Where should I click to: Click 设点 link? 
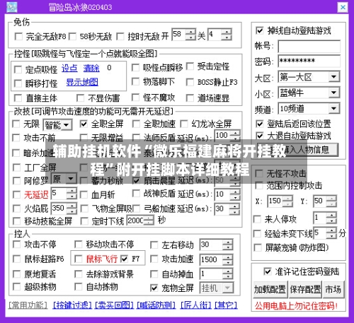(69, 69)
